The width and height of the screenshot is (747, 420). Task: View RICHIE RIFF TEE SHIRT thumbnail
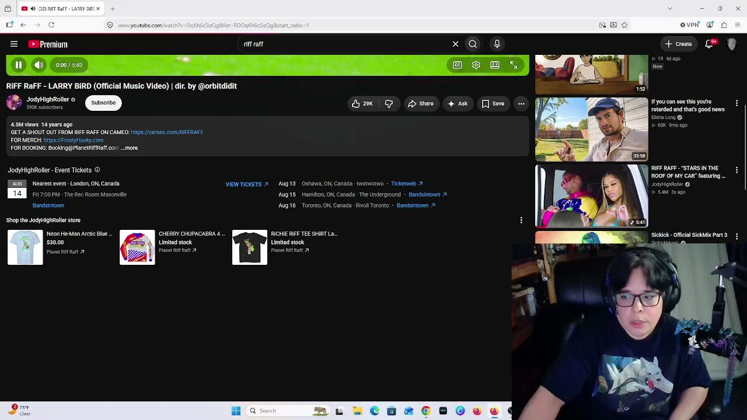pos(250,247)
